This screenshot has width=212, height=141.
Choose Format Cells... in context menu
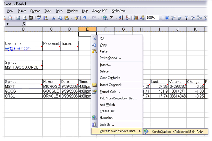click(x=117, y=92)
